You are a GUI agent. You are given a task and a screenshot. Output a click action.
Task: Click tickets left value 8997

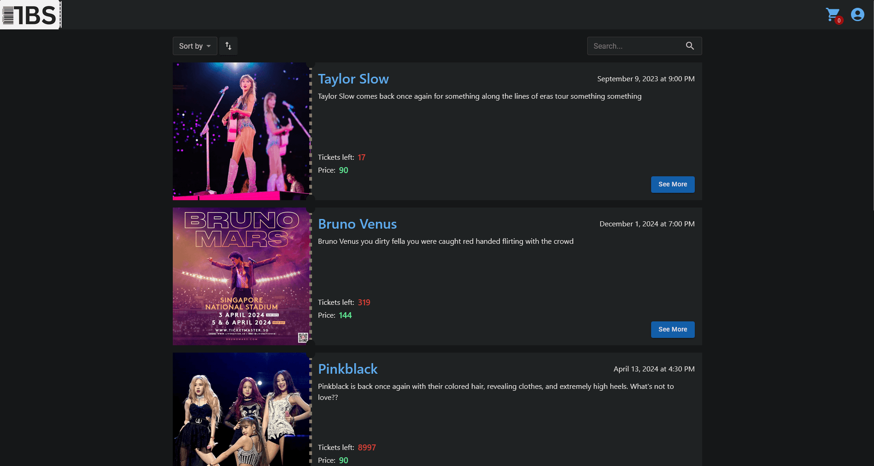pyautogui.click(x=367, y=448)
